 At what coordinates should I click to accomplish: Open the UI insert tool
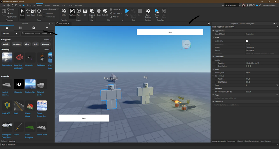(x=85, y=13)
